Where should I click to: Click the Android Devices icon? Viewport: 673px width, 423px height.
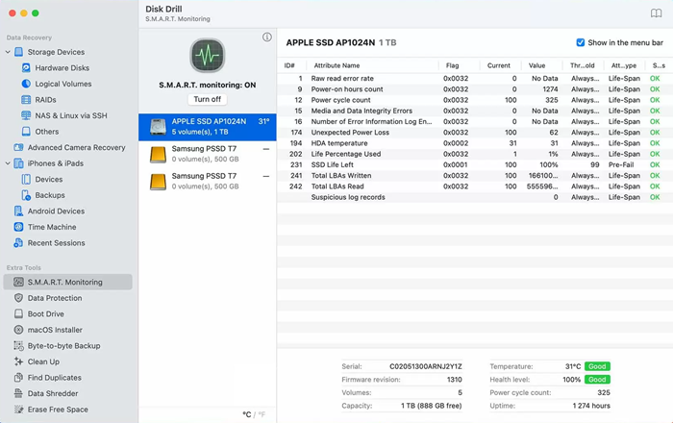pyautogui.click(x=18, y=211)
